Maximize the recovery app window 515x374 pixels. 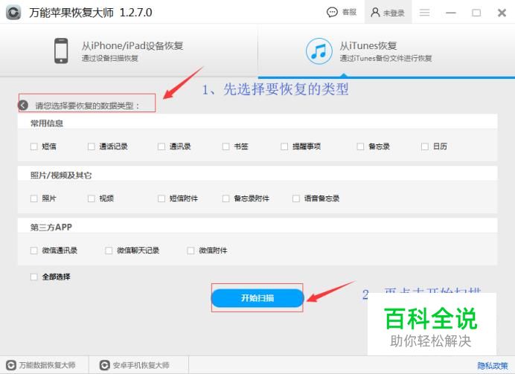click(x=476, y=13)
